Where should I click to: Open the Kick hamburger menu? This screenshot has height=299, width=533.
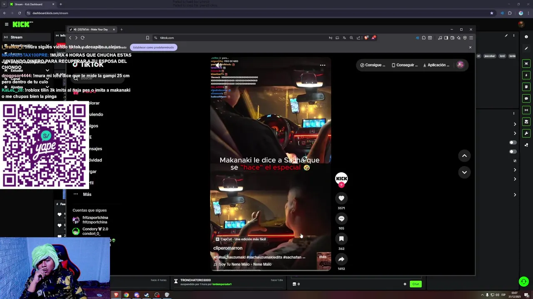click(x=6, y=25)
